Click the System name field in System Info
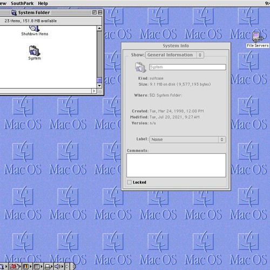 coord(187,67)
